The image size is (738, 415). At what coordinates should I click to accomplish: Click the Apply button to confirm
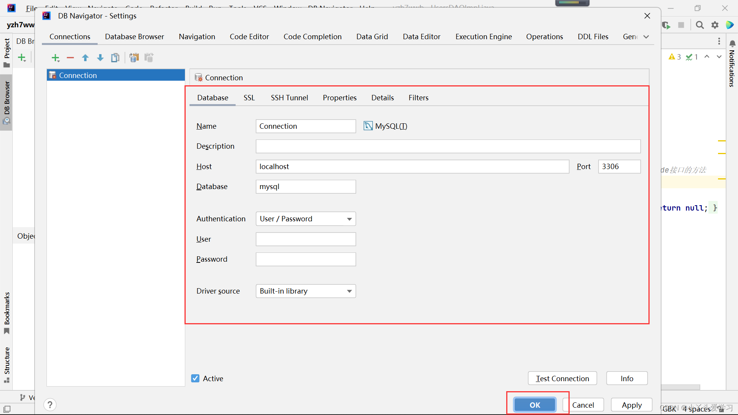631,404
